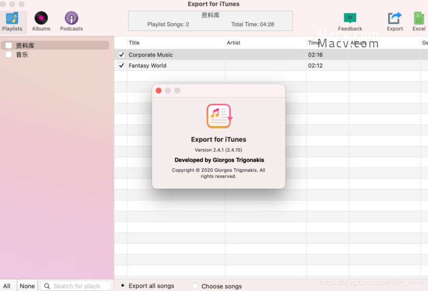
Task: Sort by the Album column header
Action: point(384,43)
